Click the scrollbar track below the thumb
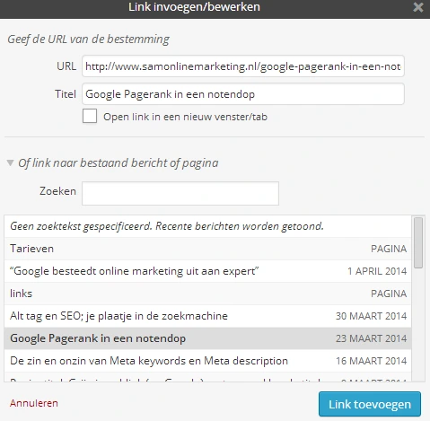Viewport: 430px width, 421px height. [x=418, y=325]
